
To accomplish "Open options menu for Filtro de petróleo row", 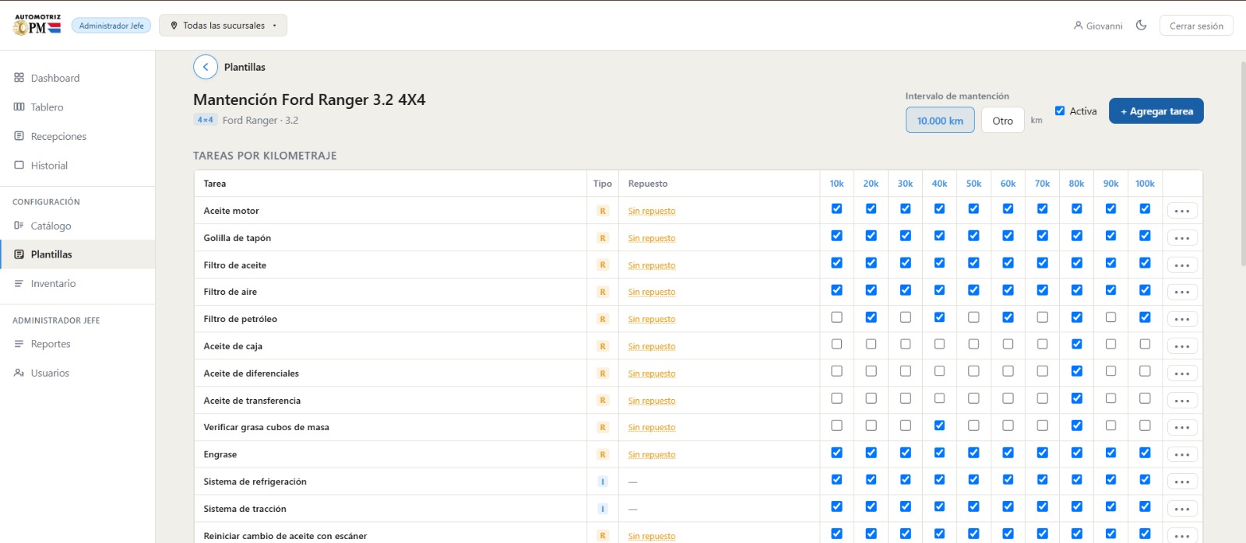I will 1182,319.
